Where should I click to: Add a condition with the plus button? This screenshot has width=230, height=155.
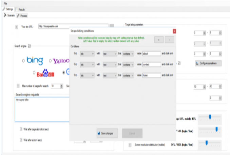pyautogui.click(x=159, y=40)
